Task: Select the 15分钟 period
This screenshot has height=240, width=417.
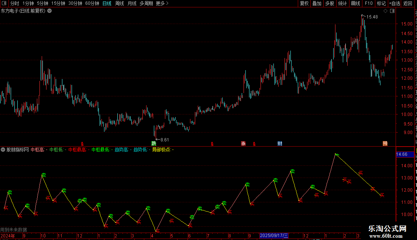Action: 58,3
